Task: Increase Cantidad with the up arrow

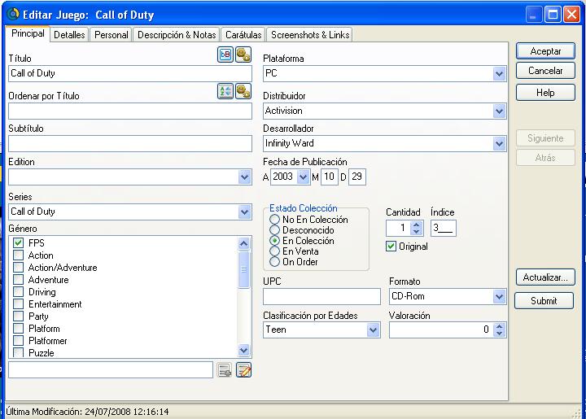Action: coord(417,225)
